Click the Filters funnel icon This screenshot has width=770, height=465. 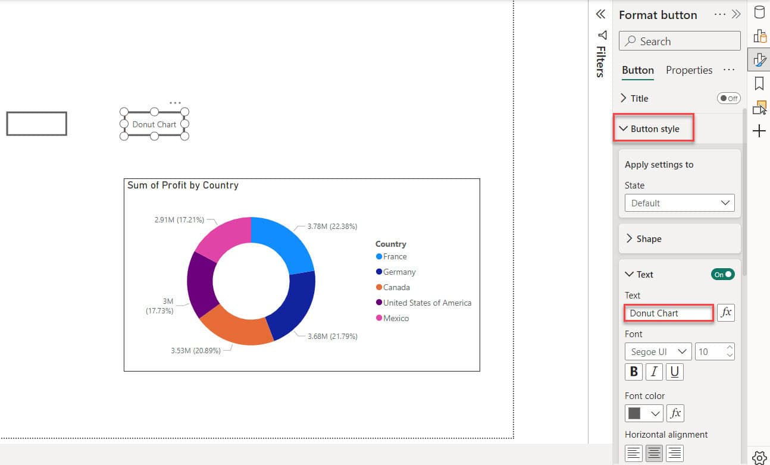tap(602, 34)
